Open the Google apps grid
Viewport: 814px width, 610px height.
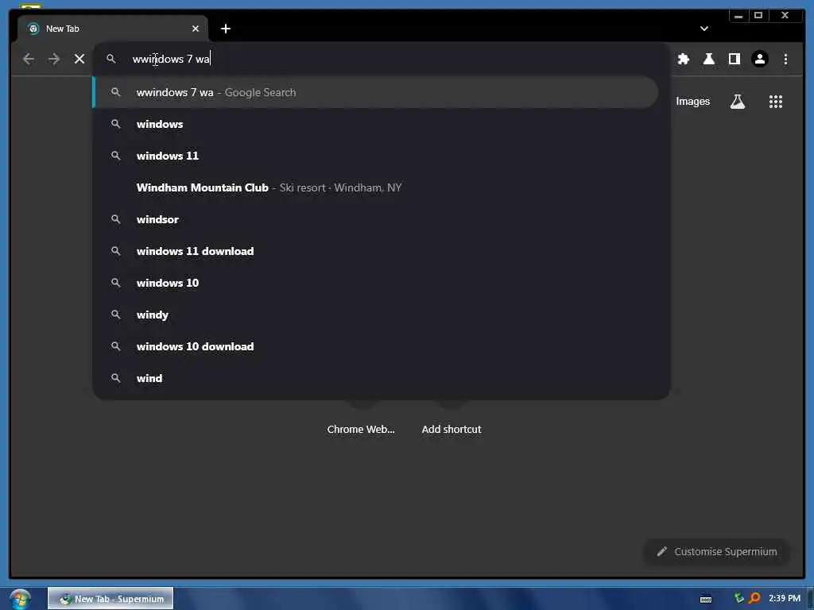(776, 102)
